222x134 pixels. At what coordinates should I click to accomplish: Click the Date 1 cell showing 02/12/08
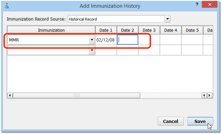pyautogui.click(x=106, y=40)
